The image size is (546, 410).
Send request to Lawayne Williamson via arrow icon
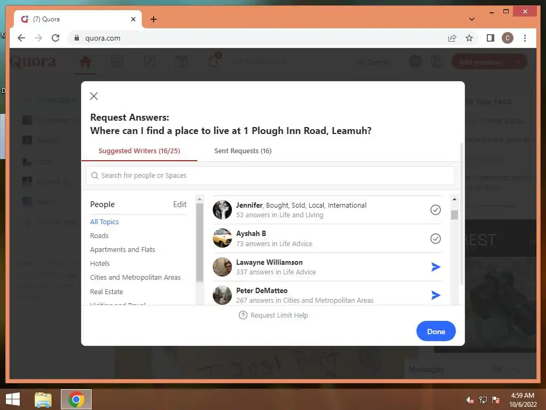tap(436, 267)
